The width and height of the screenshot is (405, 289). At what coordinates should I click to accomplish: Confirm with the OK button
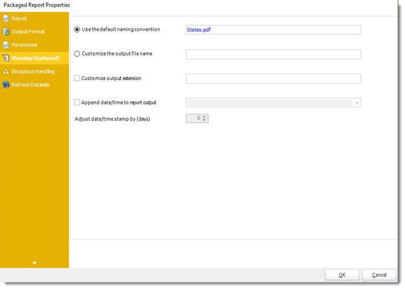pyautogui.click(x=342, y=275)
